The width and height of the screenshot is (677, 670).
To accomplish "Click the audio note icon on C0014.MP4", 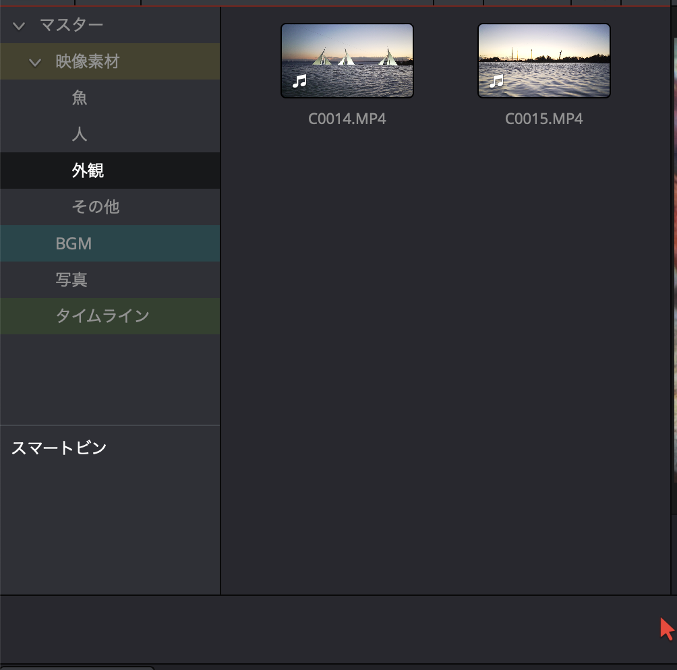I will [x=299, y=82].
